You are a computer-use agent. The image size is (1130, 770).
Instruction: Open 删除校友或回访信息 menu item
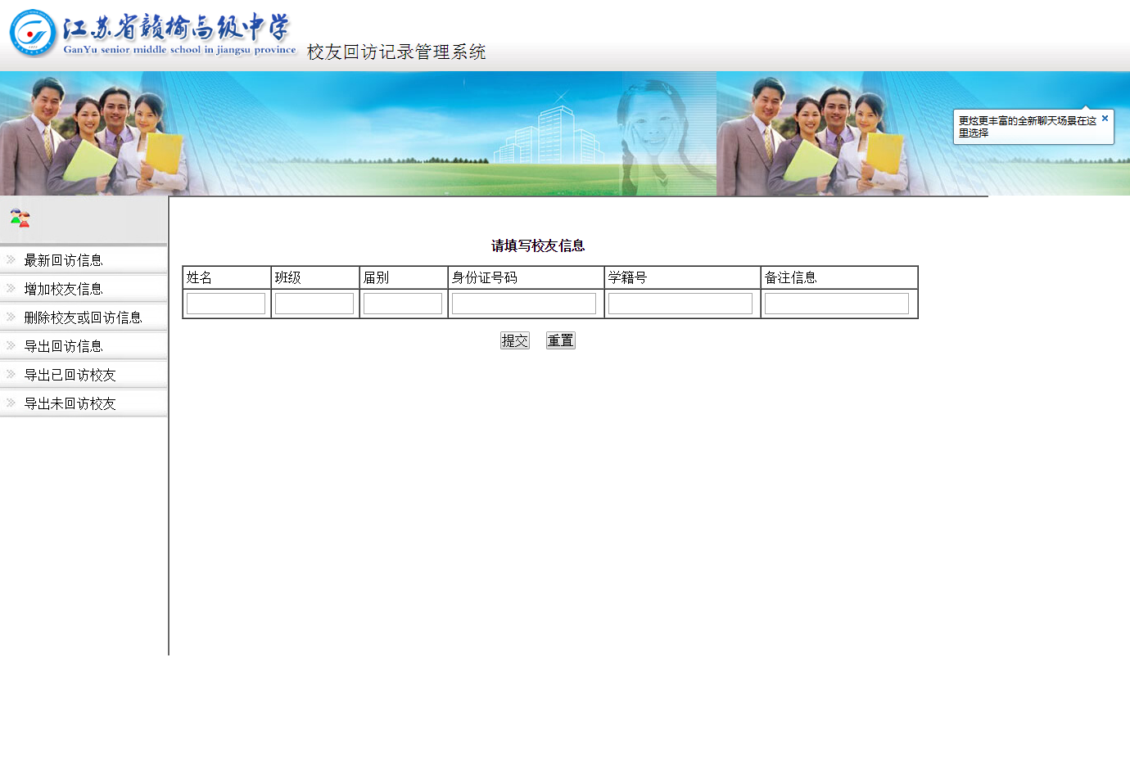83,317
